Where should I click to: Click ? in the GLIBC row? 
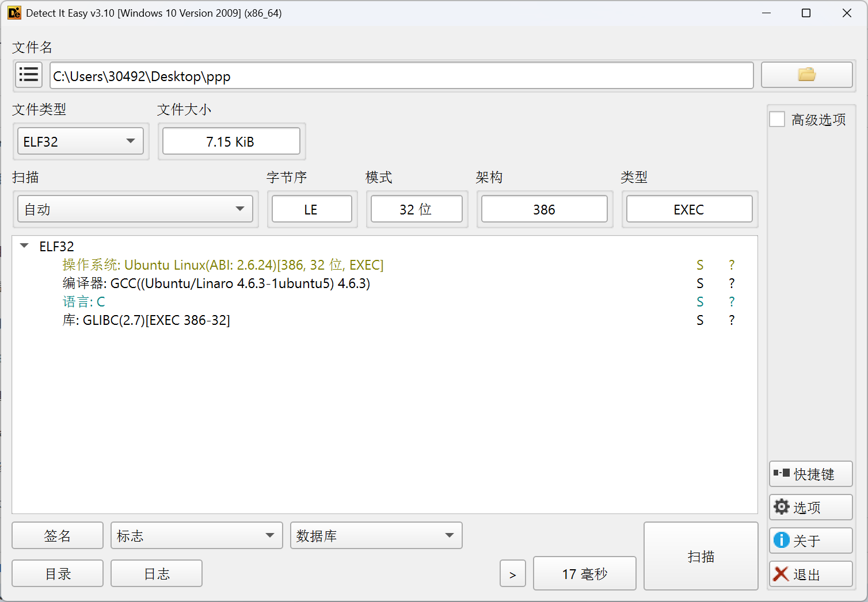click(732, 320)
